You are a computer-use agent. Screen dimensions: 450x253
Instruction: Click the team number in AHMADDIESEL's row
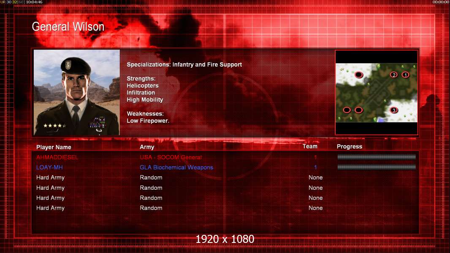point(315,157)
